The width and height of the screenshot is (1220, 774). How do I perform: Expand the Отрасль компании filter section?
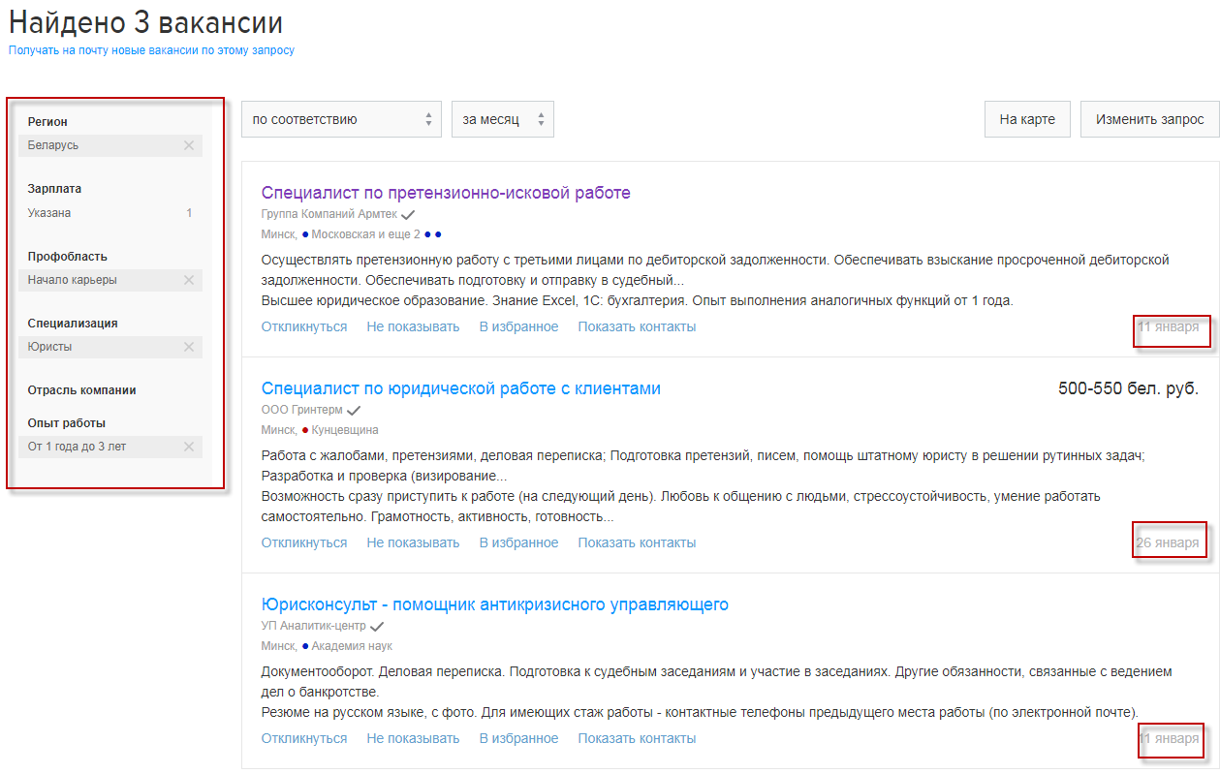[x=81, y=390]
